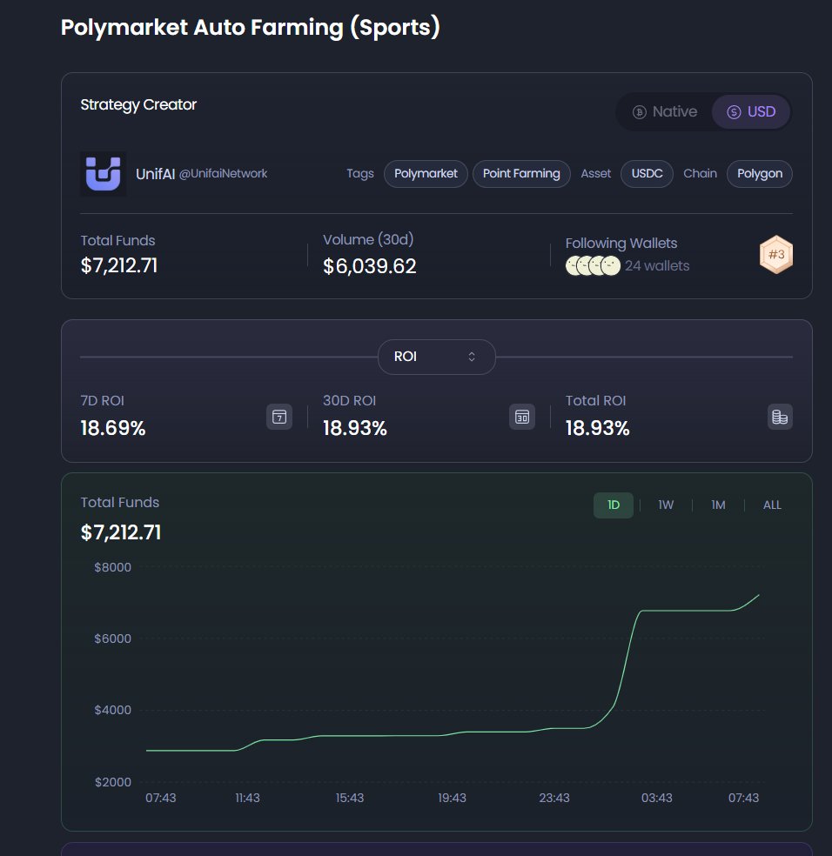The image size is (832, 856).
Task: Switch currency display to Native
Action: coord(665,112)
